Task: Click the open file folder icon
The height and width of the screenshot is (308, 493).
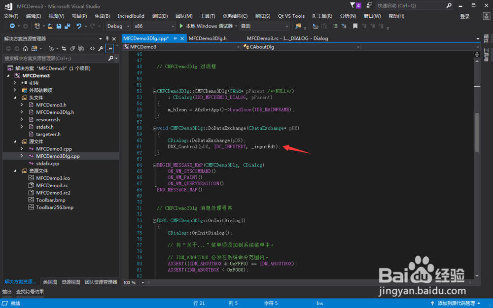Action: click(50, 26)
